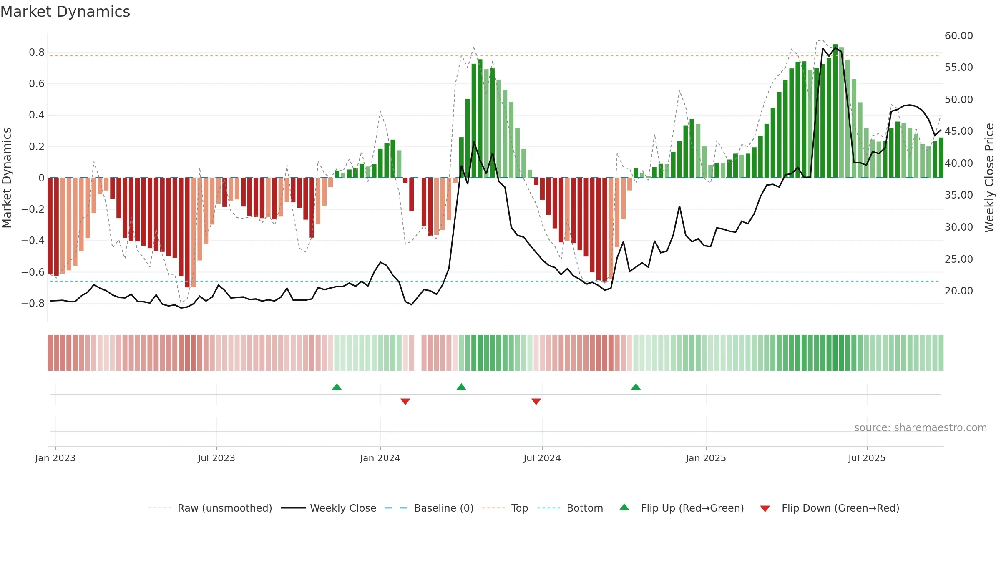
Task: Toggle the Bottom legend entry
Action: (570, 508)
